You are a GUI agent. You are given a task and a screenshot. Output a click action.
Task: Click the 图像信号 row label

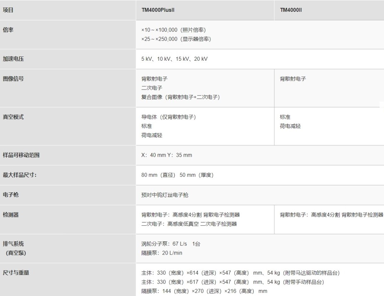tap(13, 79)
